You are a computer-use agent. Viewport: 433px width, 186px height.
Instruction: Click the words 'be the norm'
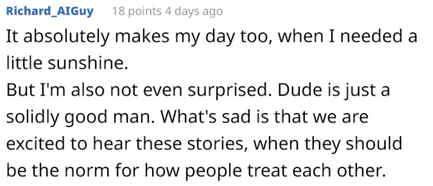59,171
